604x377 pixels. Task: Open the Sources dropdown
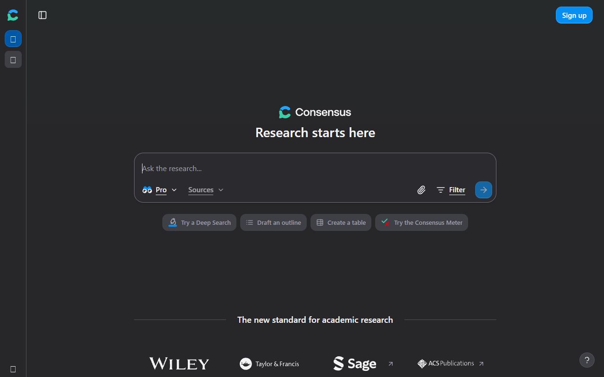pos(205,190)
